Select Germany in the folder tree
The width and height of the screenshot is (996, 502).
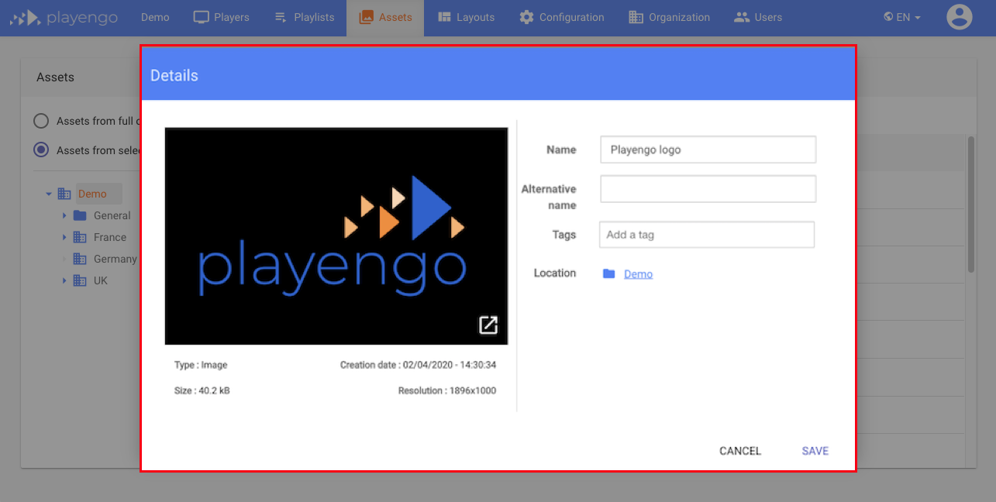(x=115, y=259)
